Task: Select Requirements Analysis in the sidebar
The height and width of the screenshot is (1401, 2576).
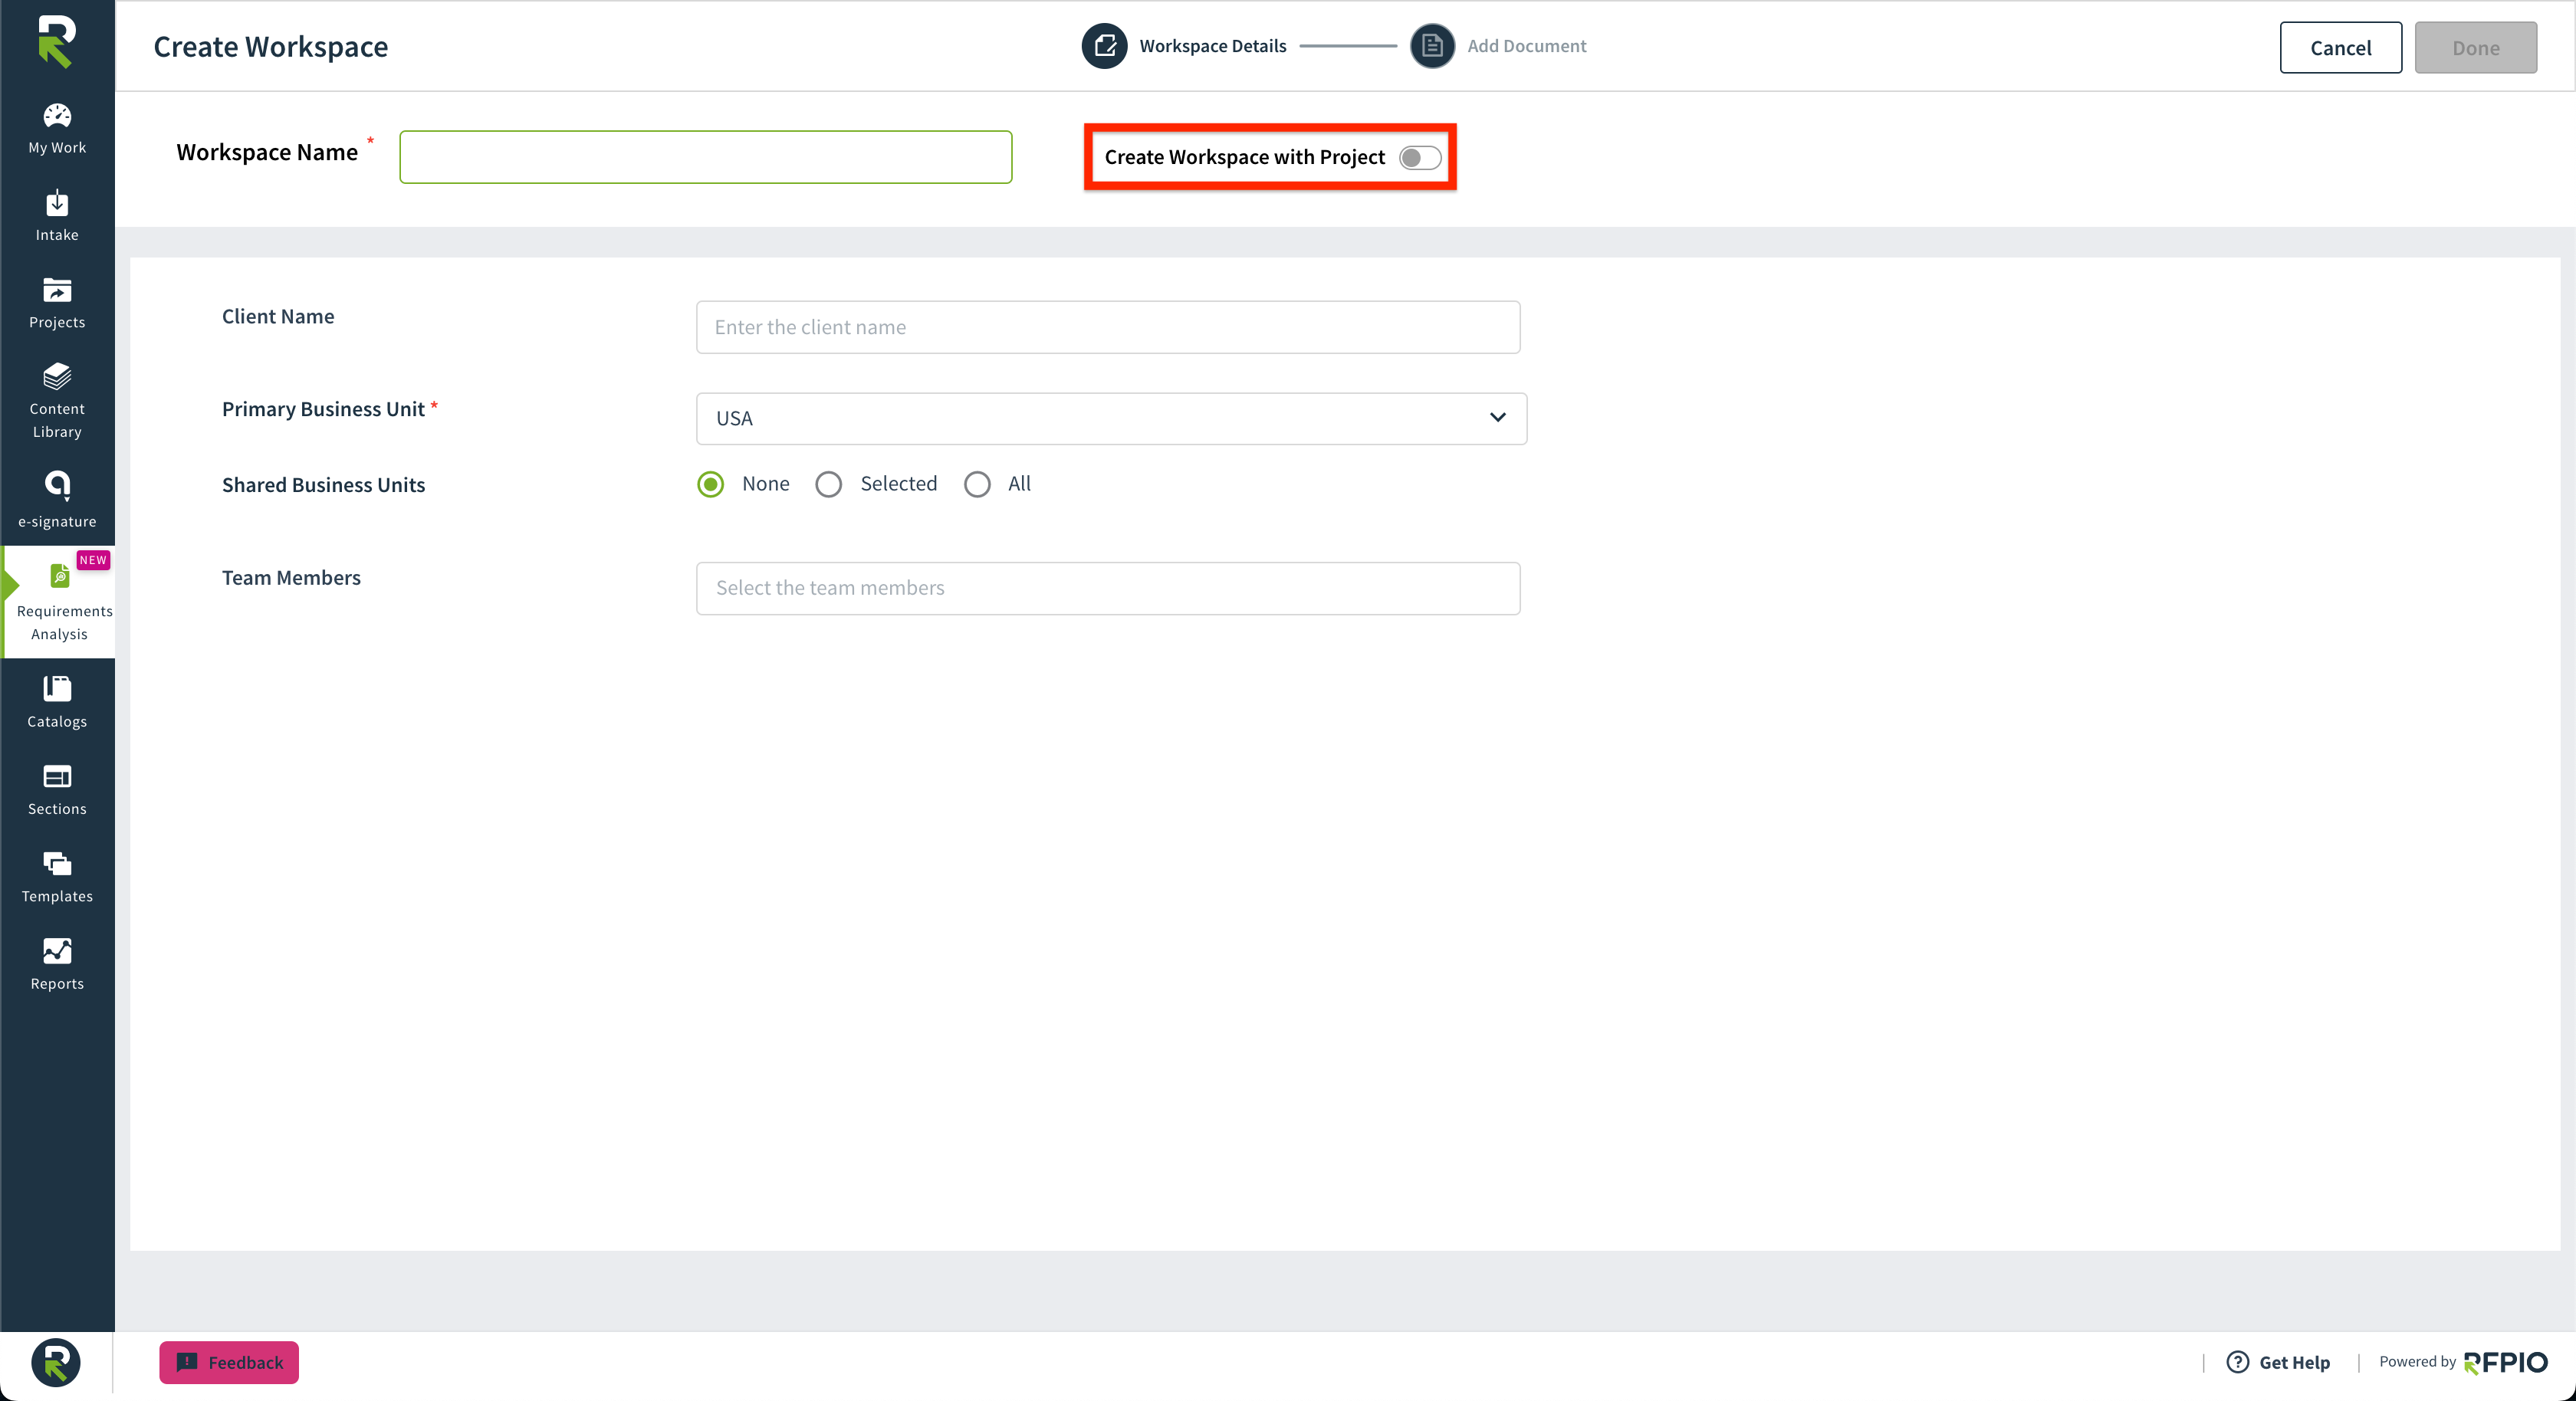Action: [x=59, y=603]
